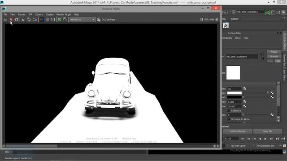Click the checker map button next to 32 field
Viewport: 287px width, 161px height.
click(x=245, y=89)
